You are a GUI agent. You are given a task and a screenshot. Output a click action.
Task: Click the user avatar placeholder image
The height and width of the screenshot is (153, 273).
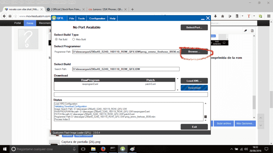point(28,39)
